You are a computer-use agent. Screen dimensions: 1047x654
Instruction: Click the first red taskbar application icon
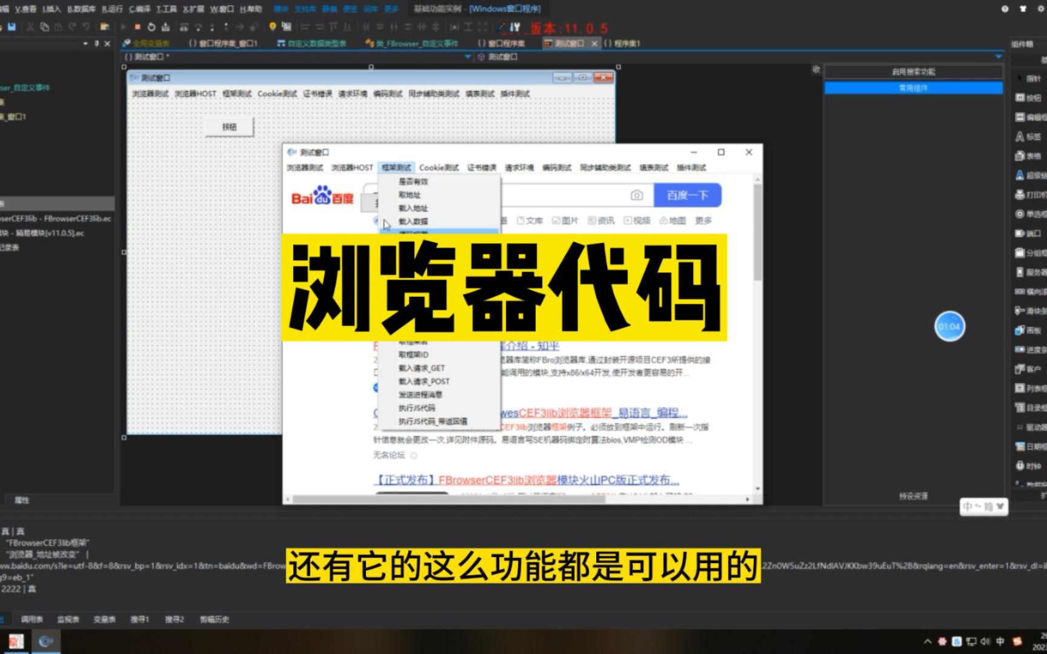[16, 641]
